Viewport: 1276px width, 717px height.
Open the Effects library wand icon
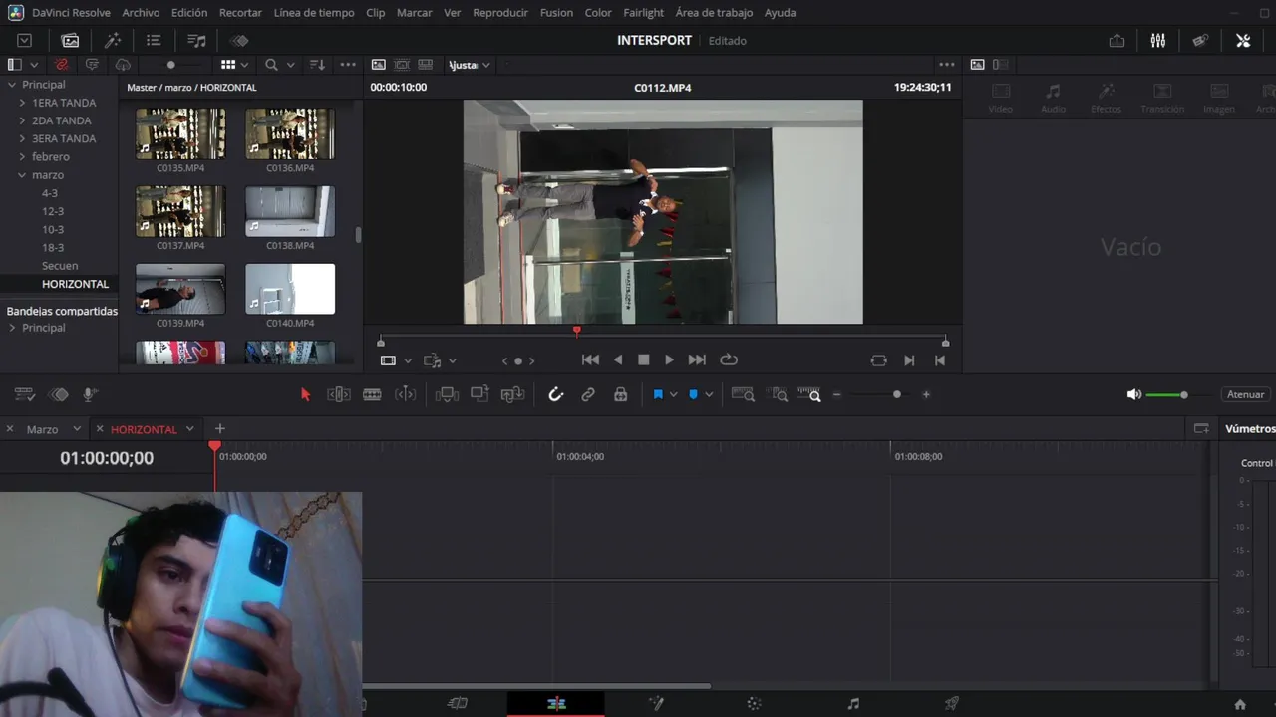(x=113, y=40)
